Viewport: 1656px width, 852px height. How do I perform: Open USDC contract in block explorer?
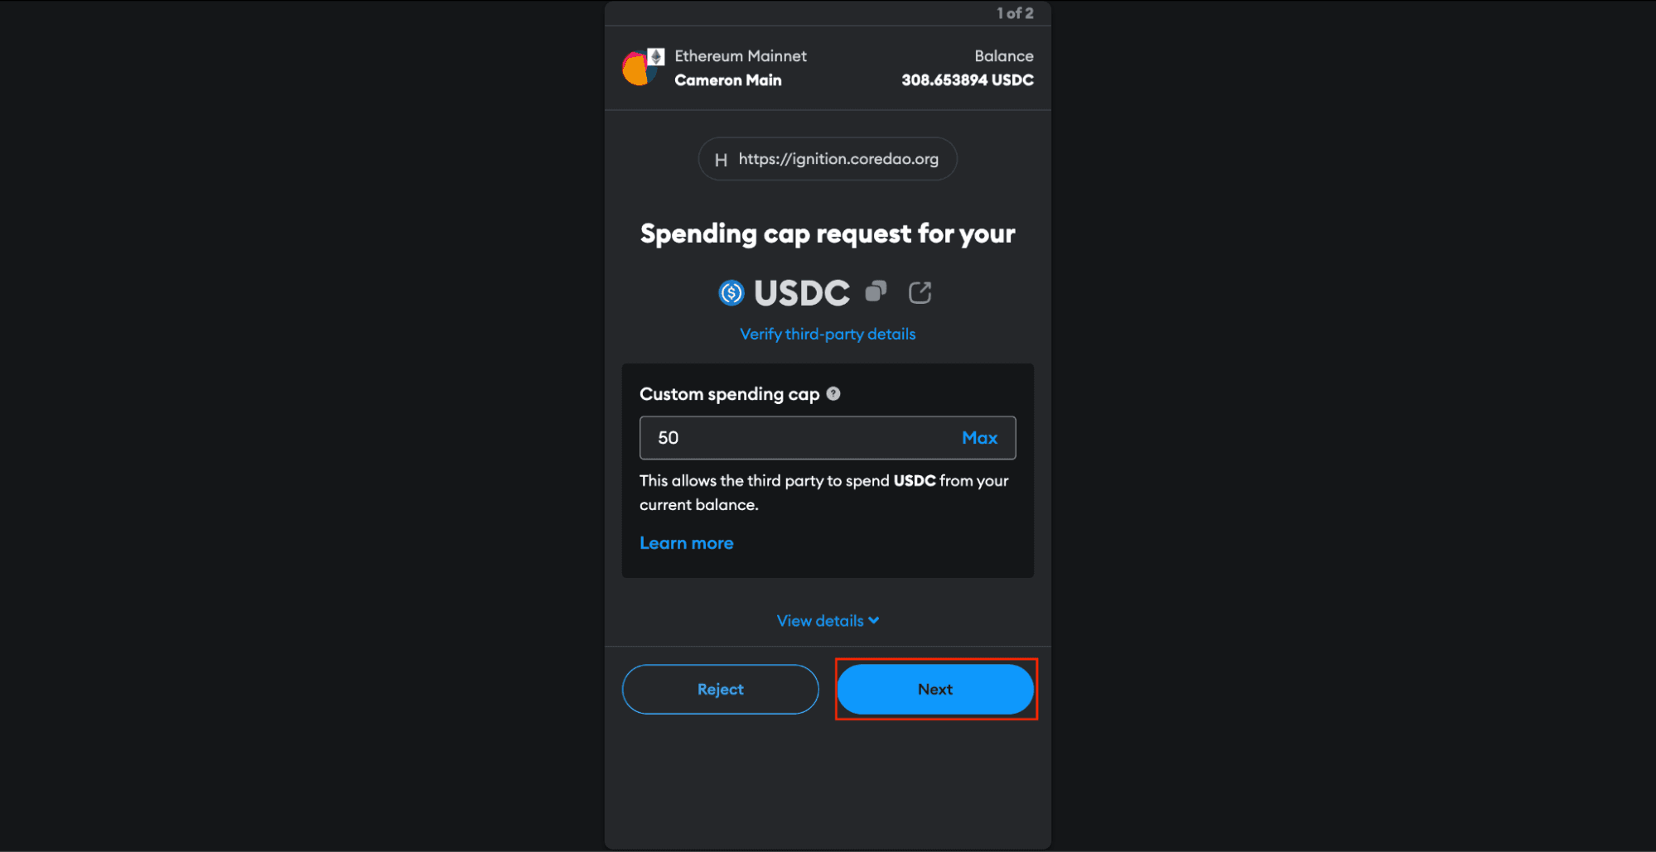pyautogui.click(x=920, y=292)
